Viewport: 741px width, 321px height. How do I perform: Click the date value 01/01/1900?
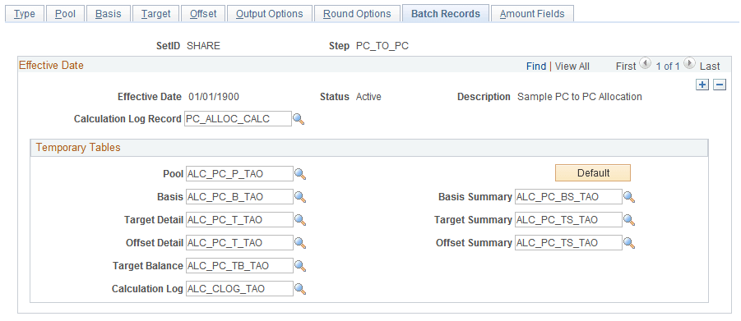tap(214, 97)
